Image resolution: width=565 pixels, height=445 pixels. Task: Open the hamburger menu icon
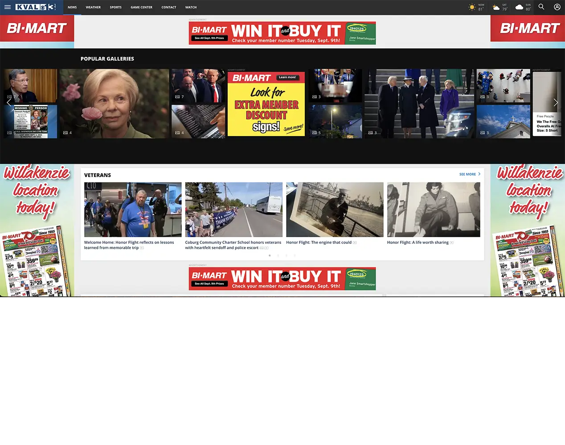[x=7, y=7]
